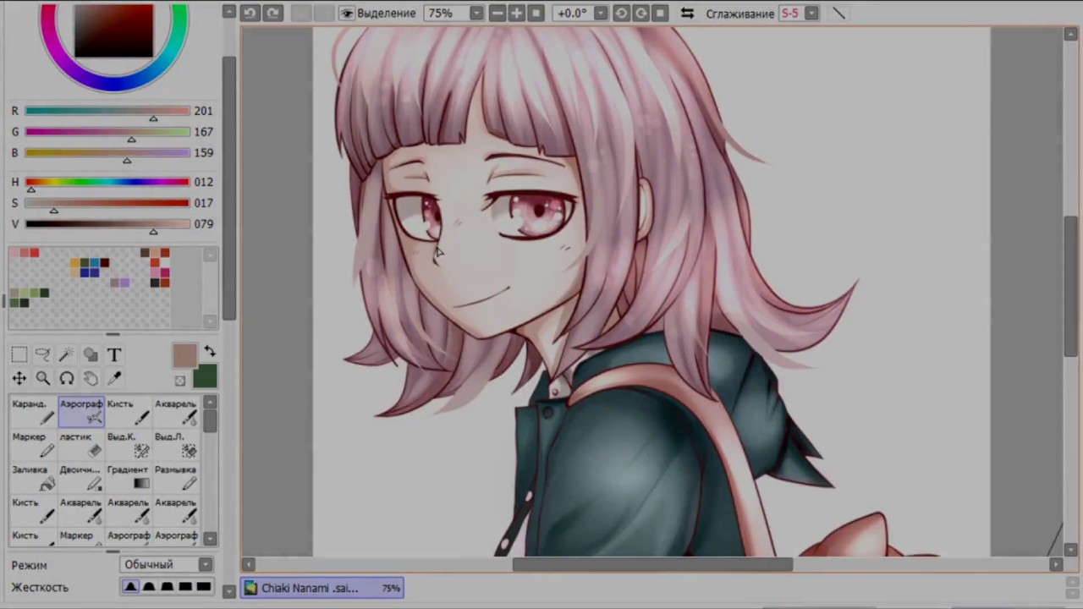Activate the magic wand selection tool
This screenshot has height=609, width=1083.
67,354
